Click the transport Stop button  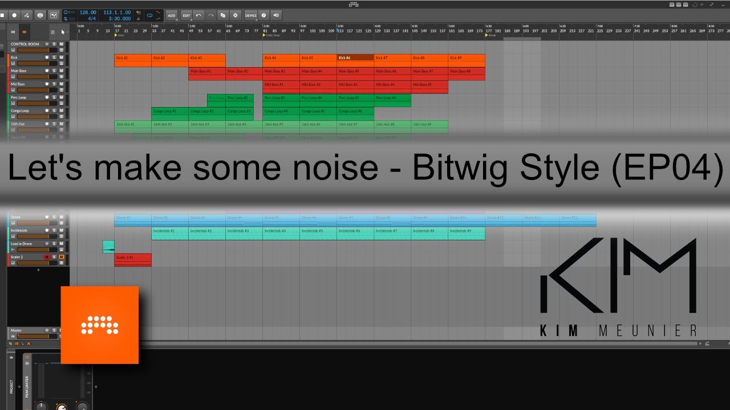tap(2, 15)
